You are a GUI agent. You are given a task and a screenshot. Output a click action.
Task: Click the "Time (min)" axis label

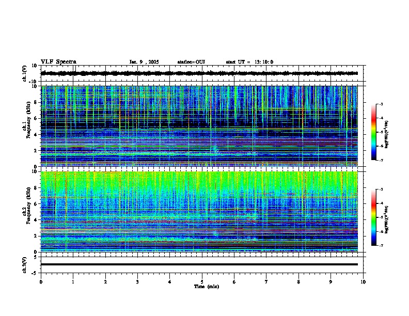click(207, 287)
